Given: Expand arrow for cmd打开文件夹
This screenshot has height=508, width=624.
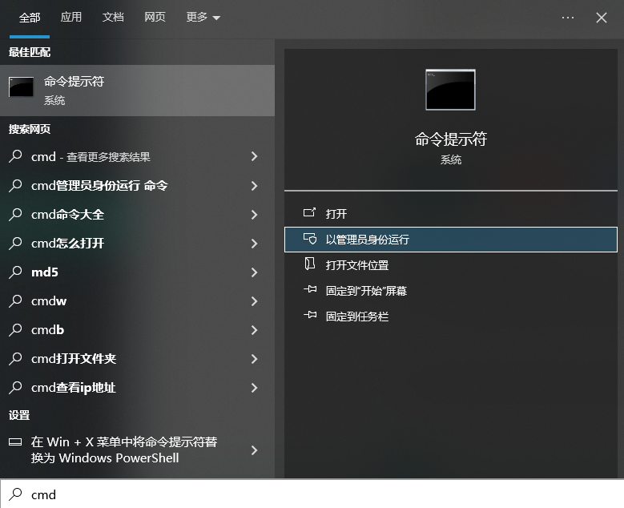Looking at the screenshot, I should (254, 359).
